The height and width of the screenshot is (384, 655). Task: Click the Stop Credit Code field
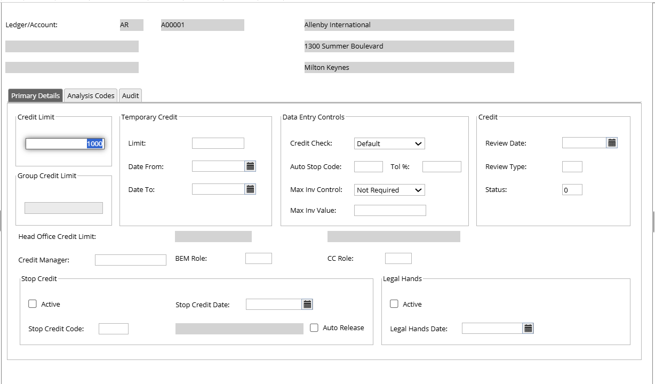pyautogui.click(x=114, y=329)
